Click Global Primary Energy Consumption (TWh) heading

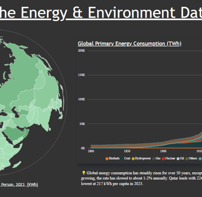point(129,44)
